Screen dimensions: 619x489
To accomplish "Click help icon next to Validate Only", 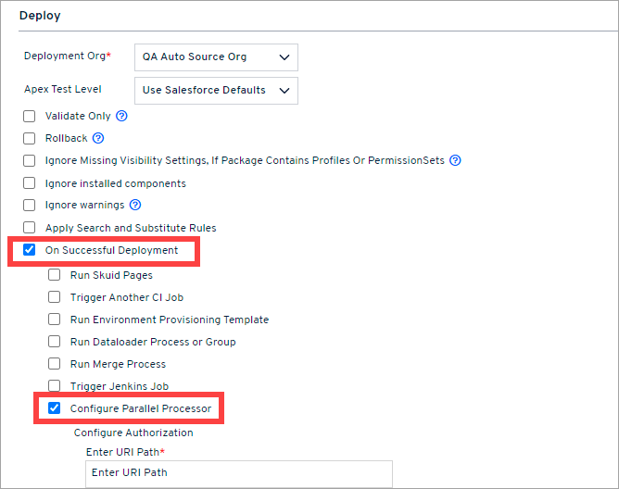I will (x=121, y=116).
